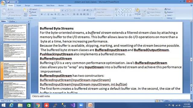Align text left
Image resolution: width=193 pixels, height=108 pixels.
[74, 14]
